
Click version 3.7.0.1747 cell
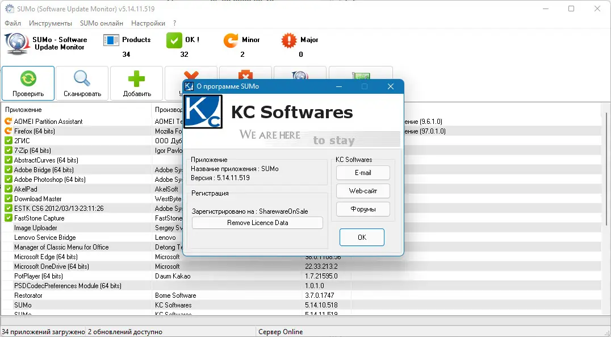click(x=320, y=296)
